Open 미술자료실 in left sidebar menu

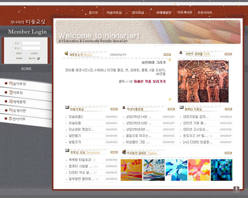(17, 83)
